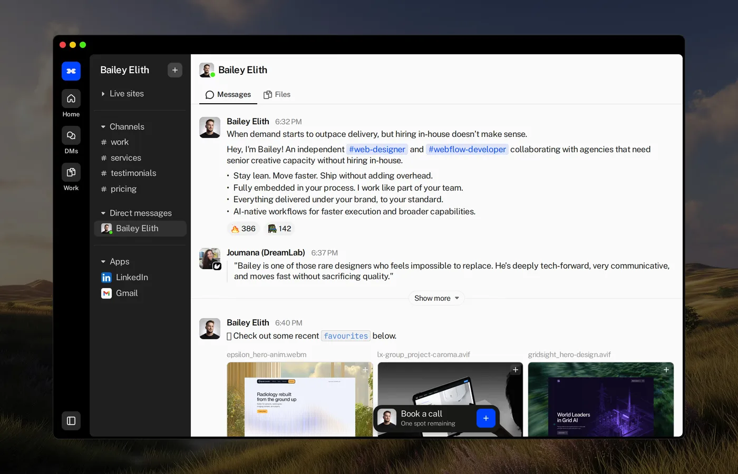Viewport: 738px width, 474px height.
Task: Open the Home sidebar icon
Action: [71, 98]
